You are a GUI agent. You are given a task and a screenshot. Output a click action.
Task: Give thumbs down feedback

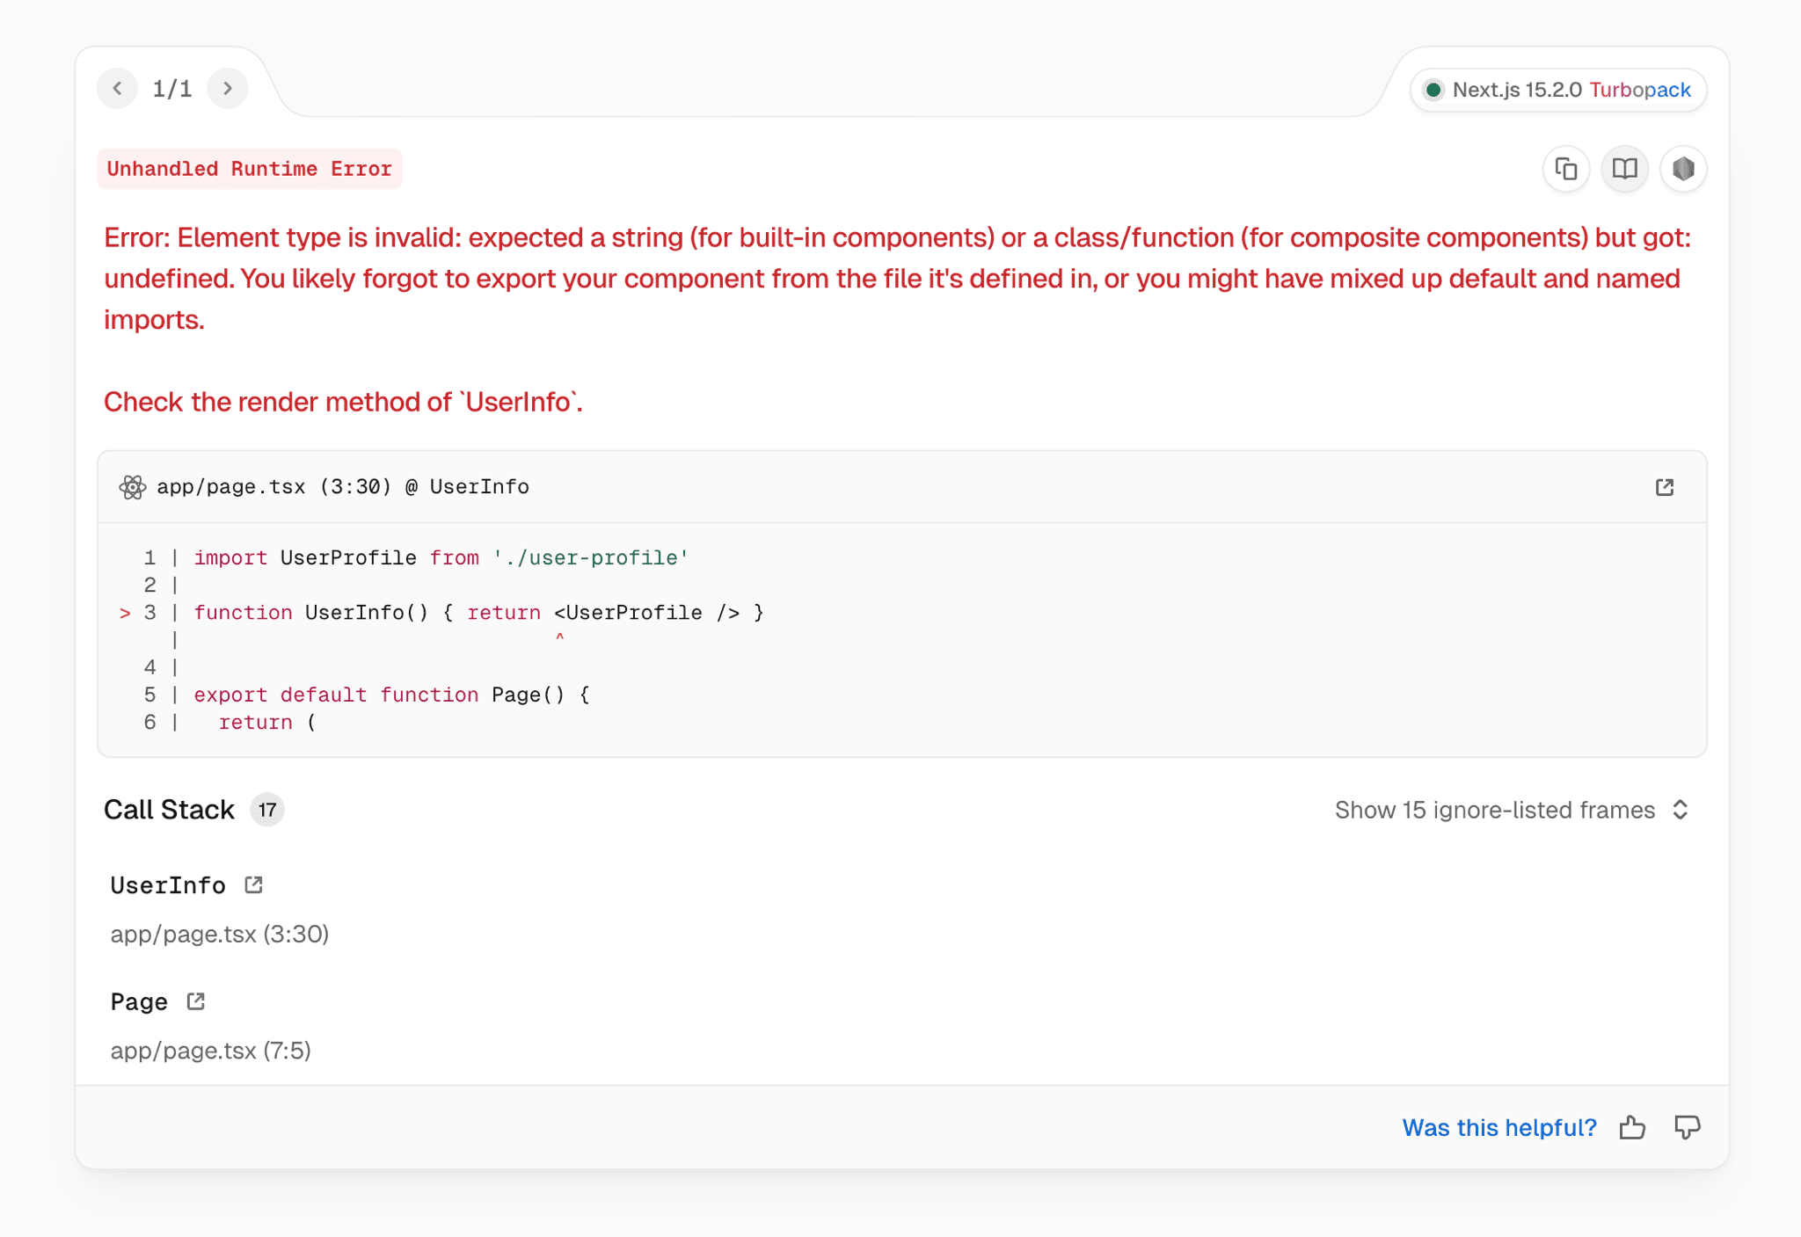point(1688,1127)
